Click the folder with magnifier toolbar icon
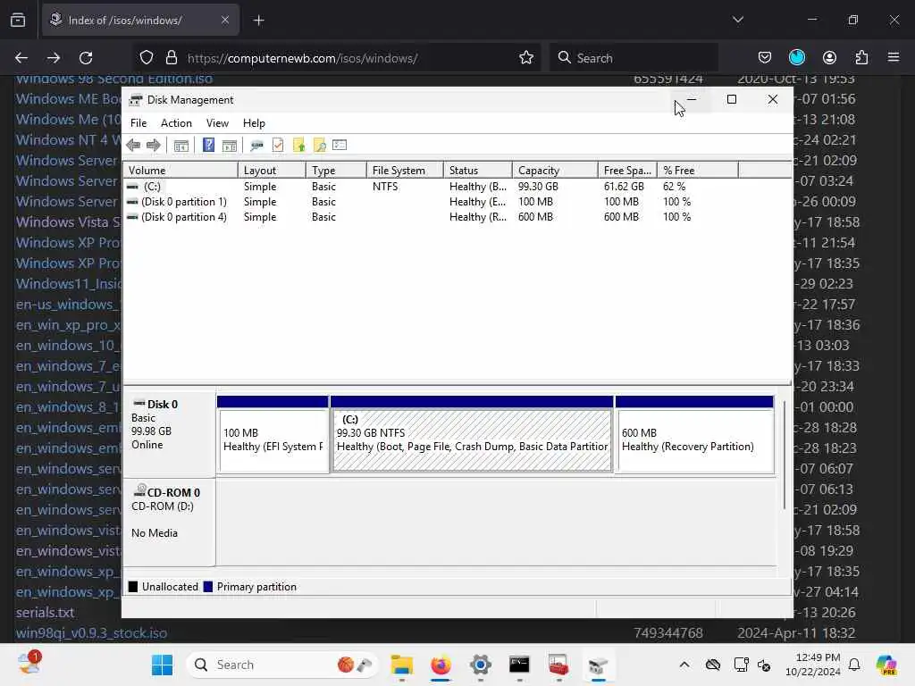 (319, 146)
